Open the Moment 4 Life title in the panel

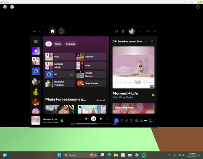click(125, 94)
